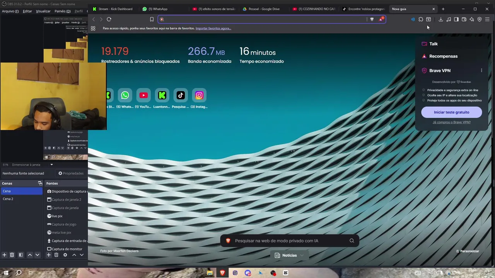Click the bookmark icon beside address bar
The image size is (495, 278).
click(152, 19)
